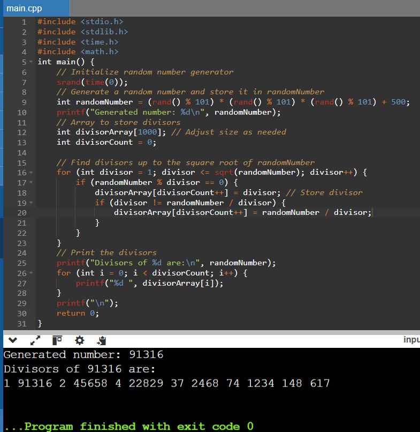This screenshot has width=420, height=432.
Task: Click line number 31 in the gutter
Action: [22, 323]
